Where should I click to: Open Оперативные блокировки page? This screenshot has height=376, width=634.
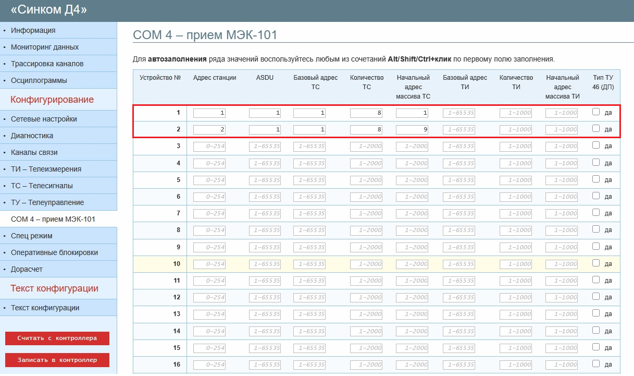tap(54, 252)
